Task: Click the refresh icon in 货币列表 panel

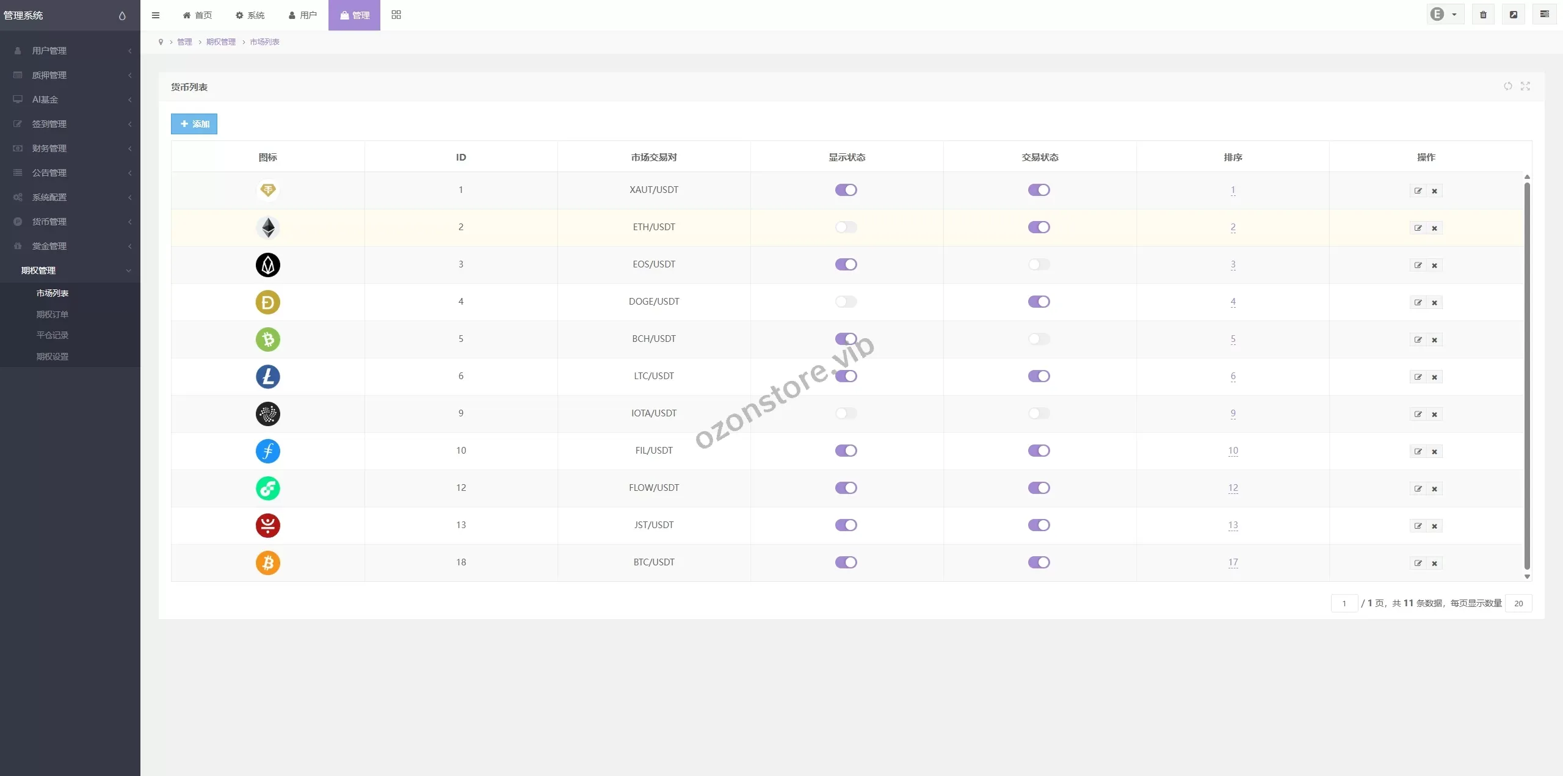Action: (1507, 86)
